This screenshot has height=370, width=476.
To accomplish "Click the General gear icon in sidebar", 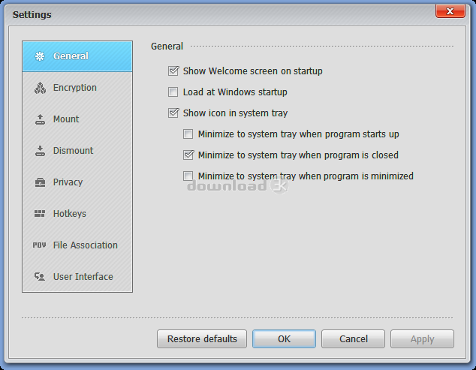I will point(40,56).
